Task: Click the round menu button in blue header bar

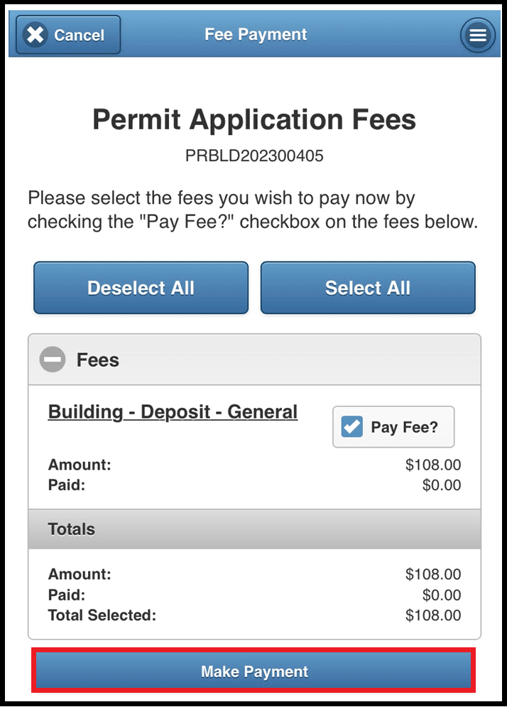Action: [x=477, y=34]
